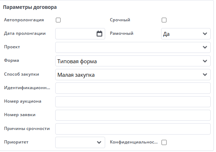Click the Автопролонгация label text
Viewport: 216px width, 152px height.
(24, 20)
